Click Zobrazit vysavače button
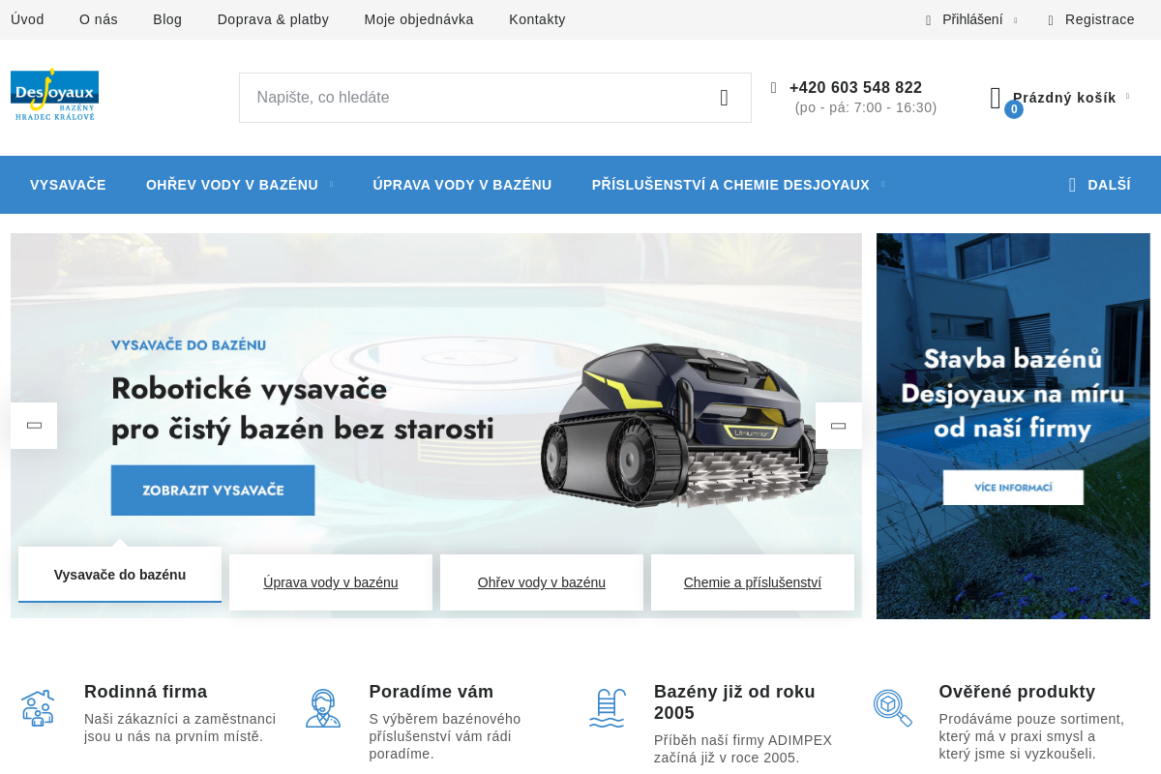This screenshot has height=774, width=1161. pyautogui.click(x=213, y=491)
